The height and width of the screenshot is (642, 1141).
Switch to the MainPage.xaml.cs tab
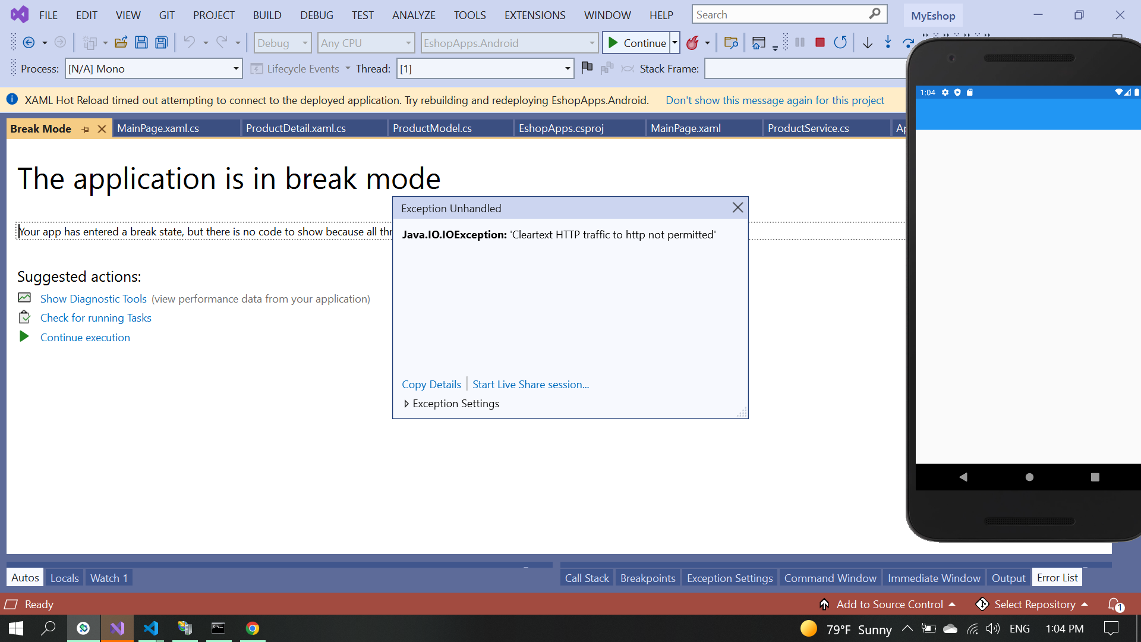coord(158,128)
